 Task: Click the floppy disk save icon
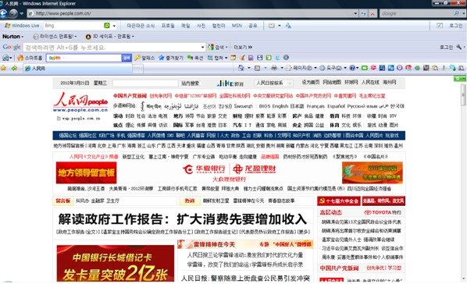260,58
